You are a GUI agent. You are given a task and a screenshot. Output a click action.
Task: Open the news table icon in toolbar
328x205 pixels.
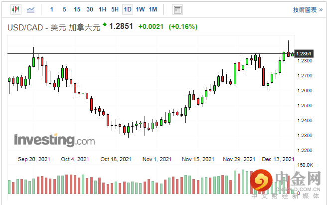177,9
